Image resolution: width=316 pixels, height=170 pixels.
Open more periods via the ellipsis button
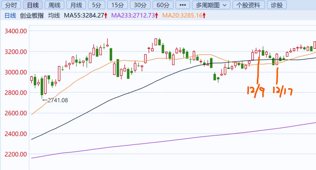[x=183, y=5]
